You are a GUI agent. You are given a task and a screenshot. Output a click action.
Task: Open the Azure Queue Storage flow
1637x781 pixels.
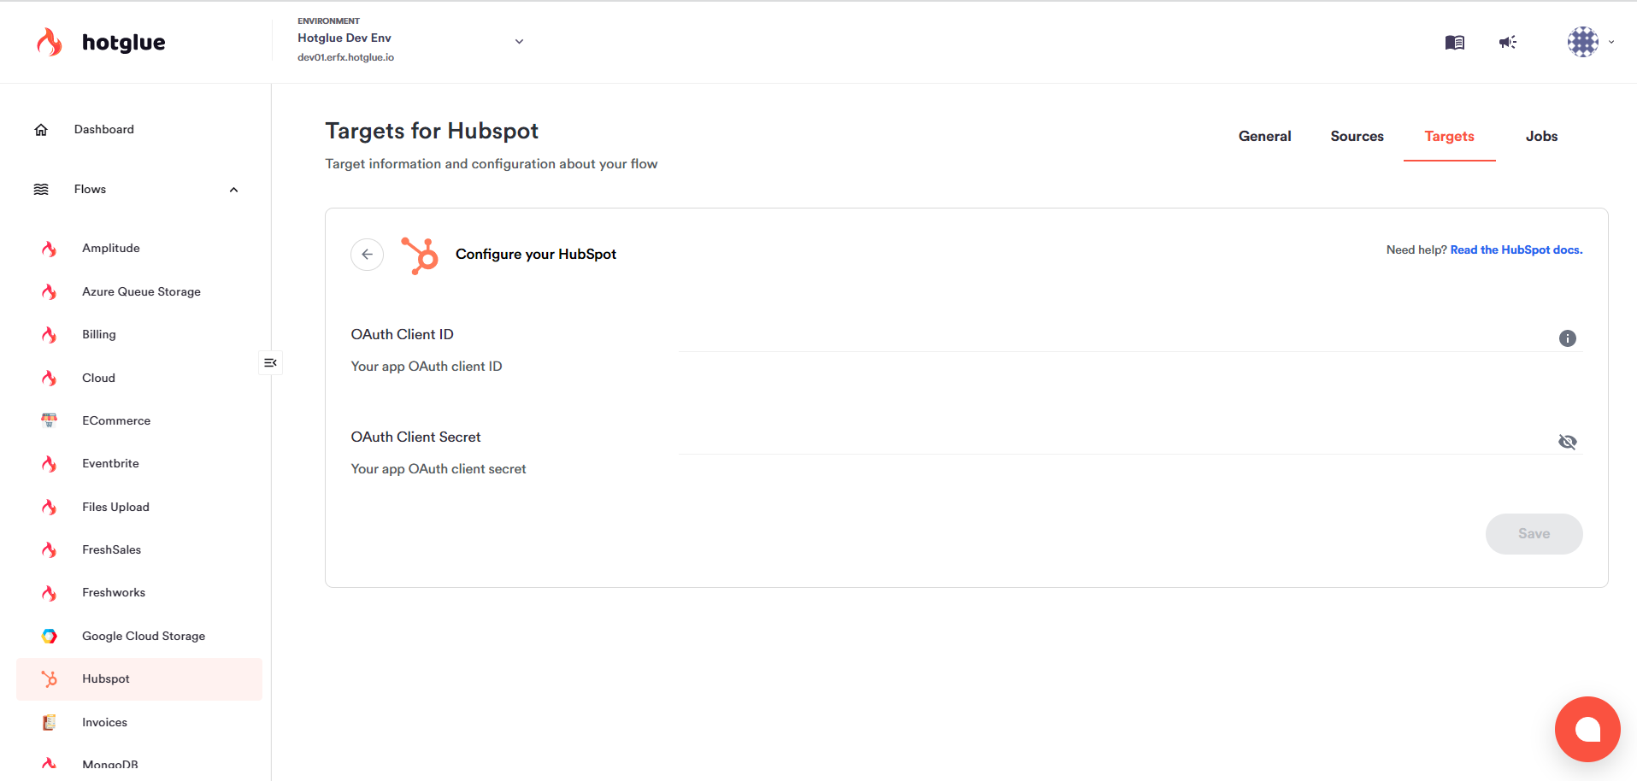point(139,291)
